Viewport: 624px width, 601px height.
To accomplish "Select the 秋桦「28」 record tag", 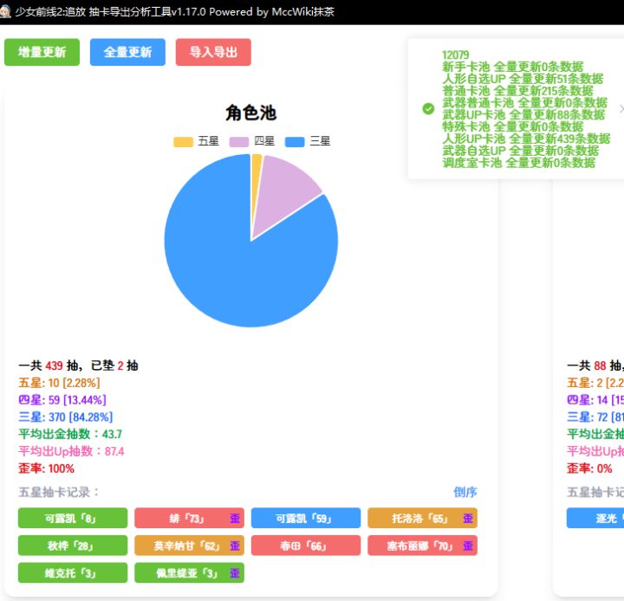I will point(73,546).
